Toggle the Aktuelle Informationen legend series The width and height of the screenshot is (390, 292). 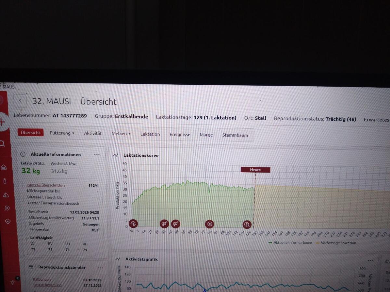[290, 243]
